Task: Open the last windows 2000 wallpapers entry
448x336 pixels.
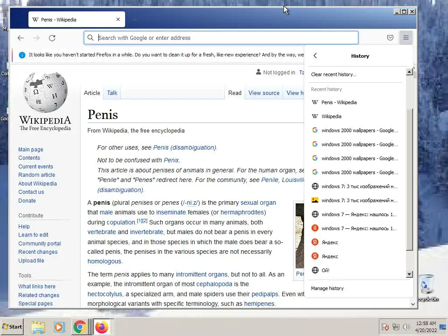Action: tap(356, 172)
